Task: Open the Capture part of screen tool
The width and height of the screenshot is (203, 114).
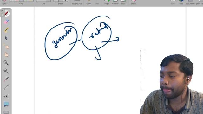Action: click(x=6, y=104)
